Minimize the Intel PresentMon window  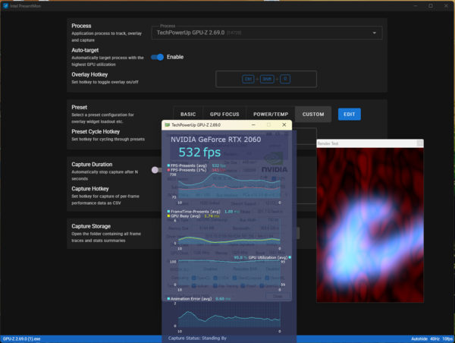[x=416, y=6]
